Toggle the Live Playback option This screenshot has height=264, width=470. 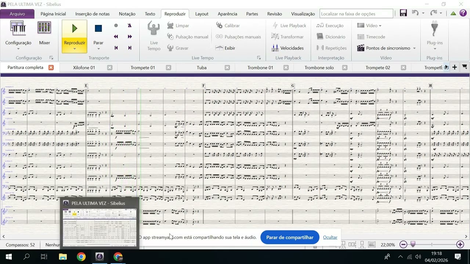[x=289, y=26]
